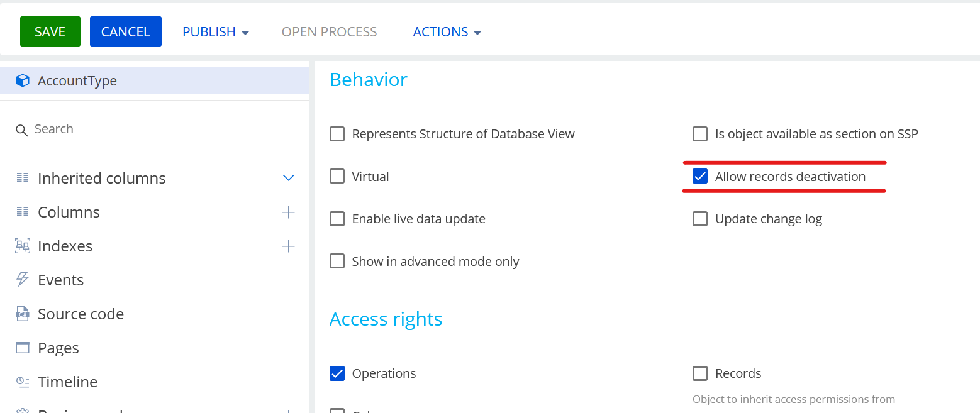Click the search magnifier icon
The height and width of the screenshot is (413, 980).
pyautogui.click(x=22, y=130)
